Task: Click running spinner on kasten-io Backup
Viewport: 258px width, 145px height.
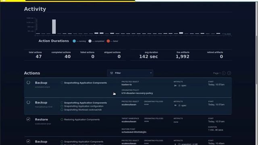Action: (x=28, y=83)
